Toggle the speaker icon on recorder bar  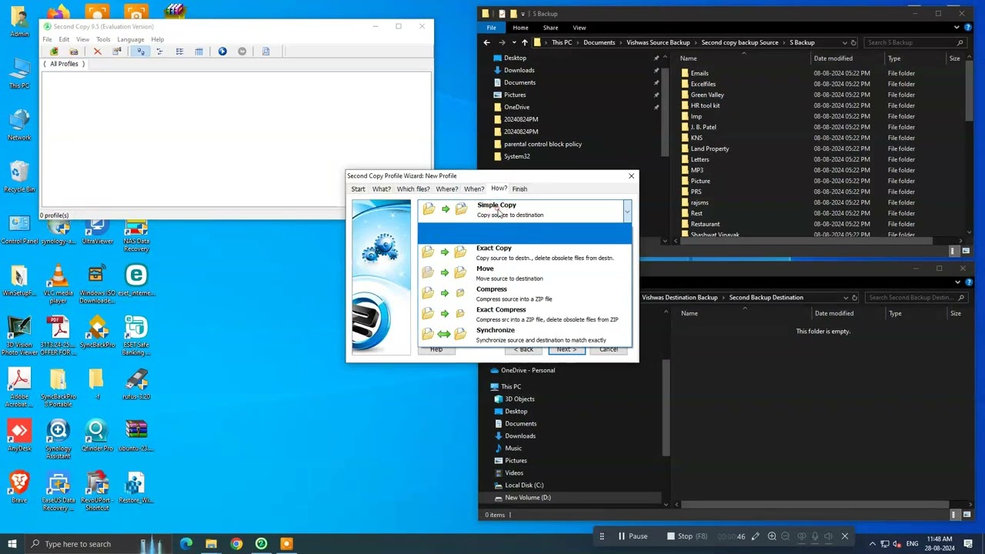[829, 536]
